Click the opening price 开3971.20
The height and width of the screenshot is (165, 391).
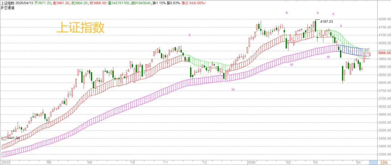[43, 3]
